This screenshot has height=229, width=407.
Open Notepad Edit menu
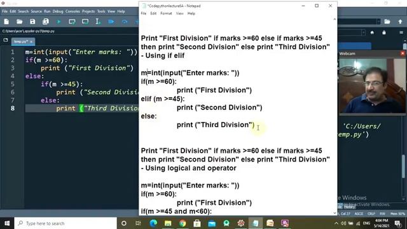click(x=153, y=13)
